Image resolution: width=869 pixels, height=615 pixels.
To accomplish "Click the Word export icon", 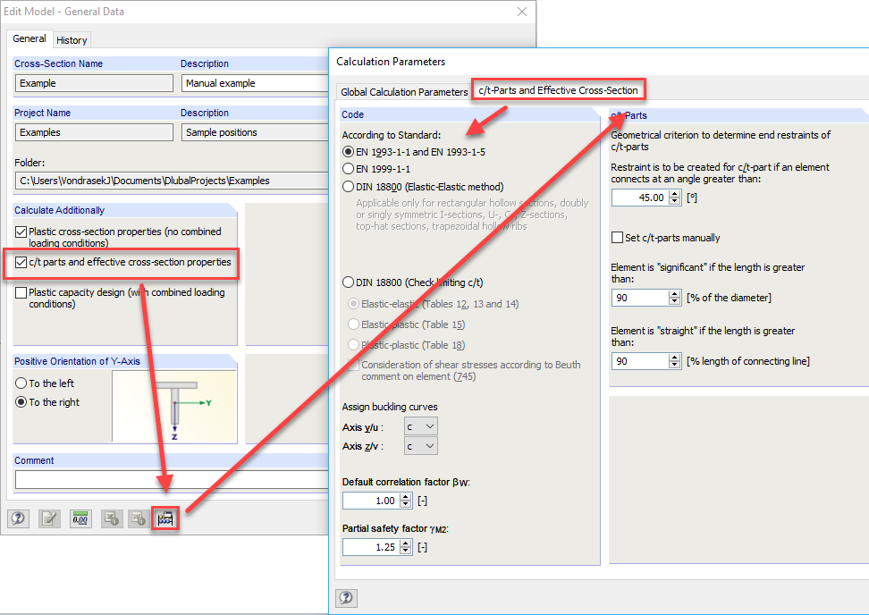I will point(139,518).
